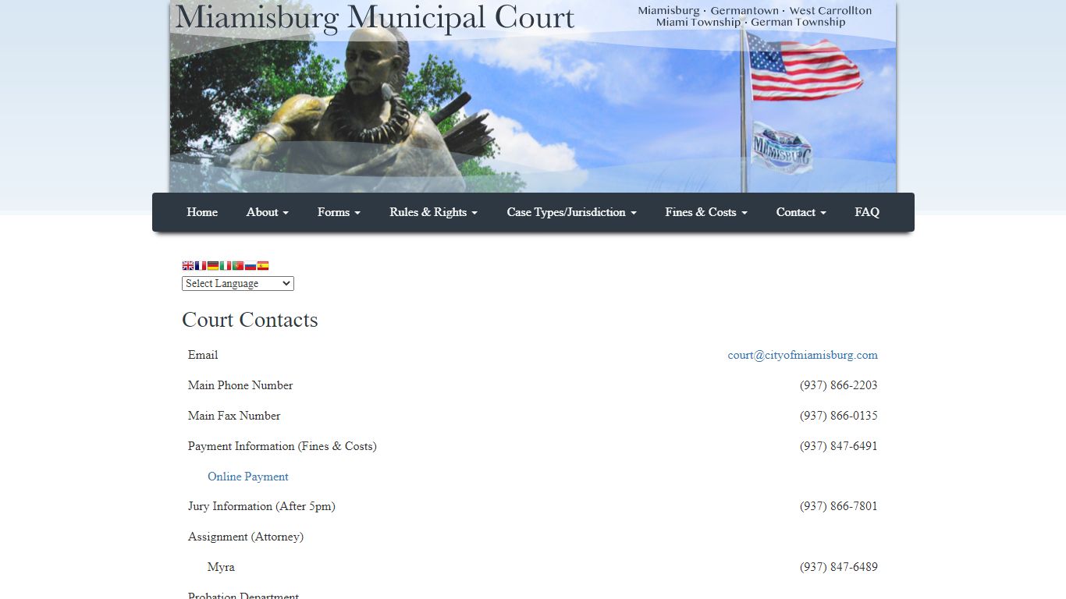1066x599 pixels.
Task: Open the Forms dropdown menu
Action: (x=339, y=212)
